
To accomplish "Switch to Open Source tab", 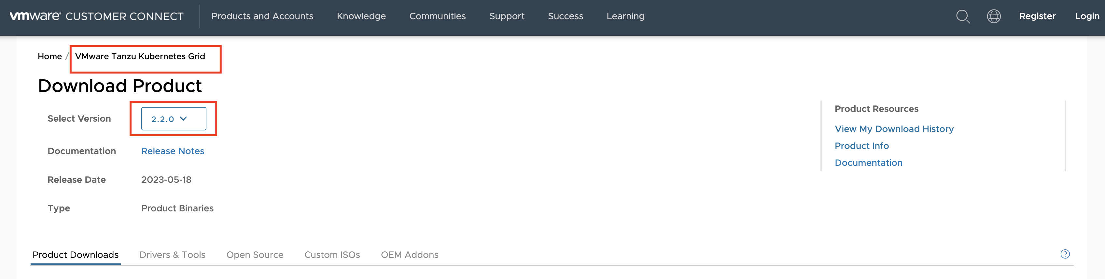I will click(255, 255).
